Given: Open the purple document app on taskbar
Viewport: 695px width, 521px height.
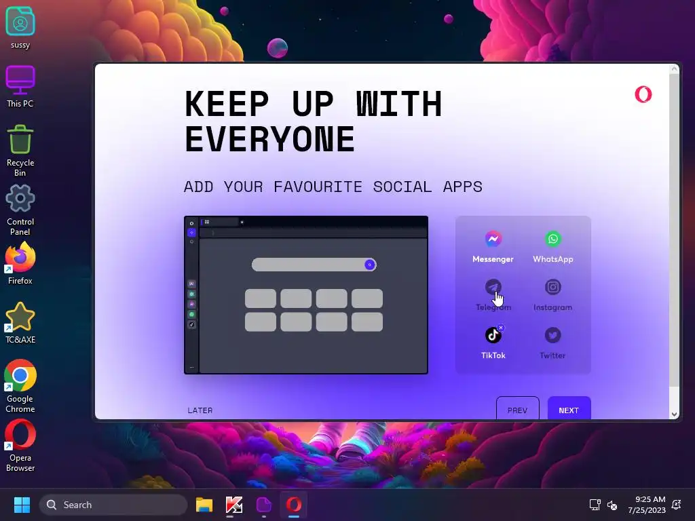Looking at the screenshot, I should [264, 505].
